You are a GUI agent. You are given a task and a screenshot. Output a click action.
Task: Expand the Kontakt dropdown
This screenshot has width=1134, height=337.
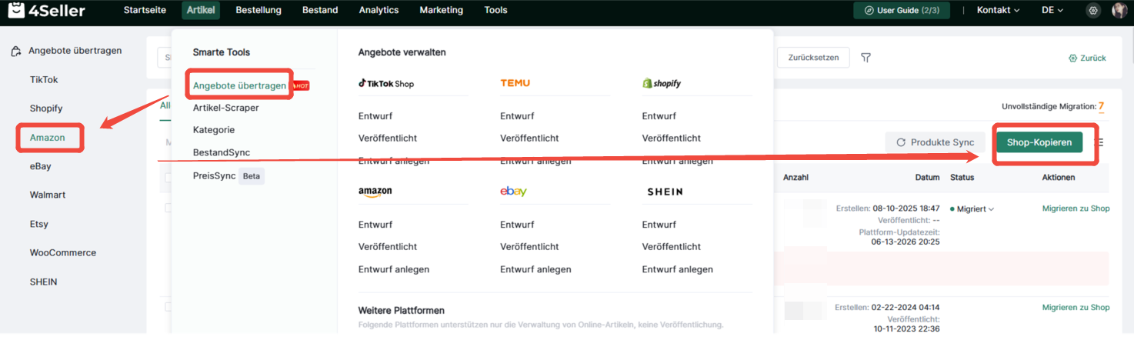(998, 11)
